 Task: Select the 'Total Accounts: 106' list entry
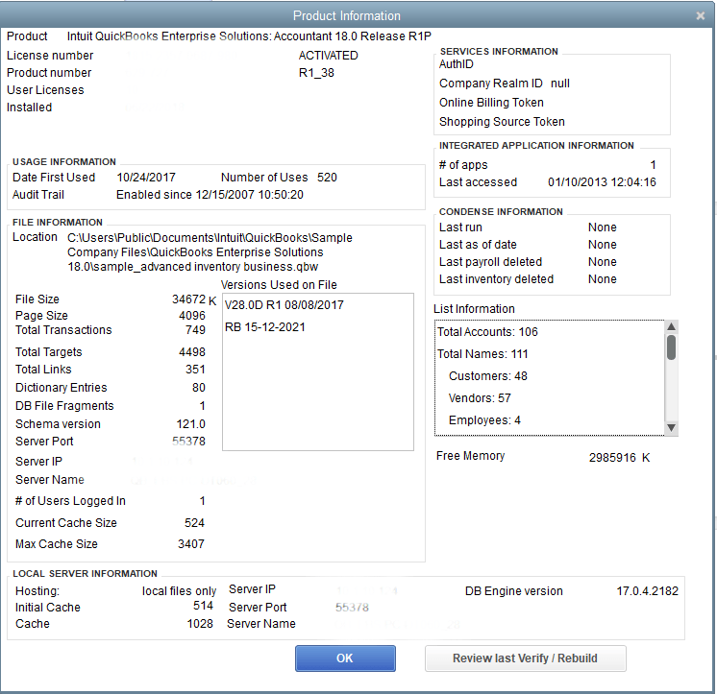coord(487,332)
